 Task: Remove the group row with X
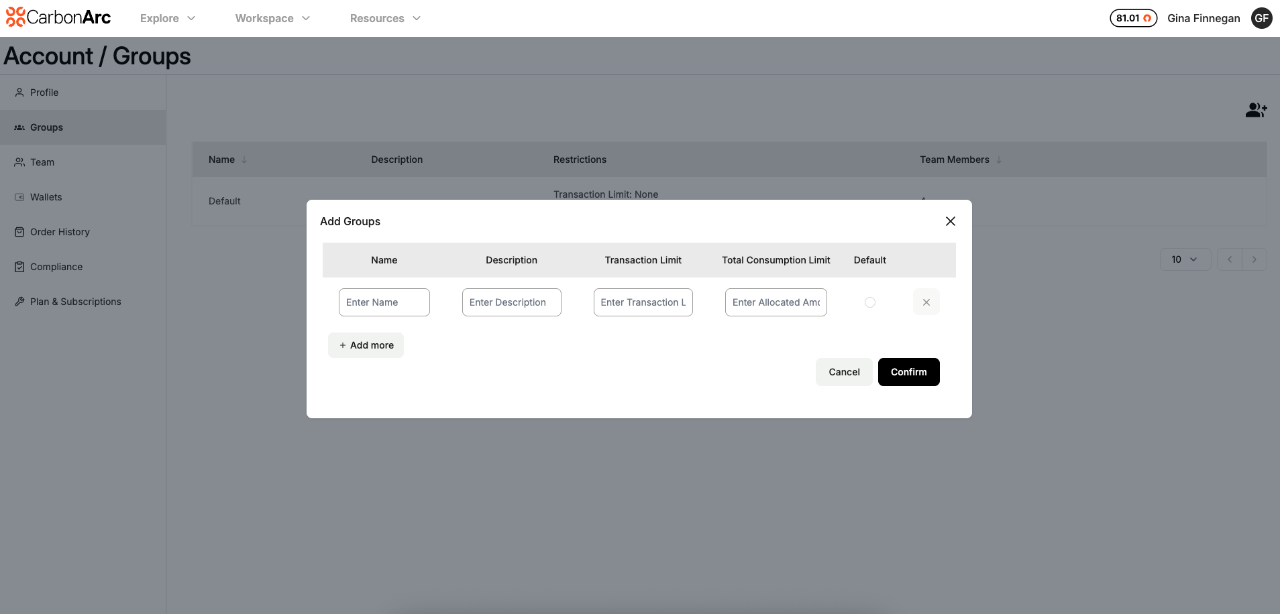coord(926,302)
